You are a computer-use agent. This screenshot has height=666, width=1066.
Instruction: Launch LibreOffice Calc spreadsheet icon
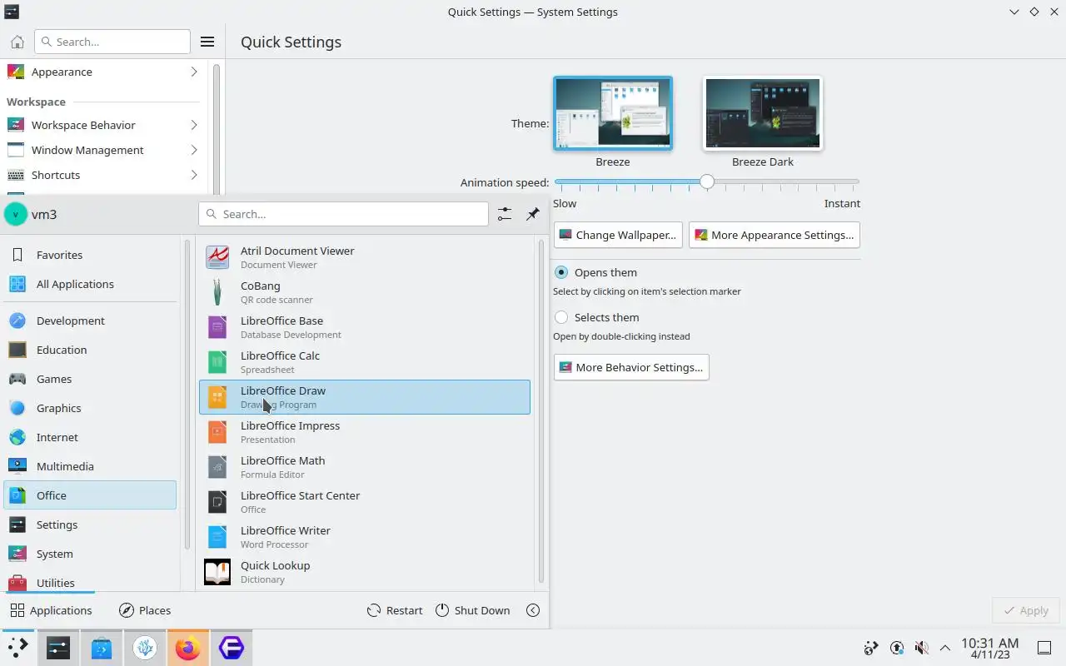click(217, 362)
